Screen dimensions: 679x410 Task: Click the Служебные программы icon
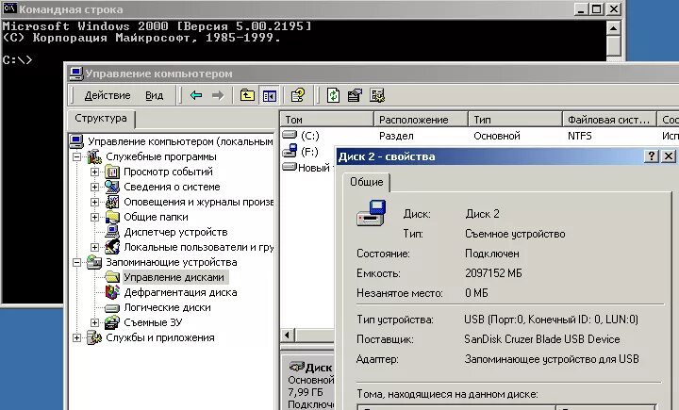tap(94, 156)
